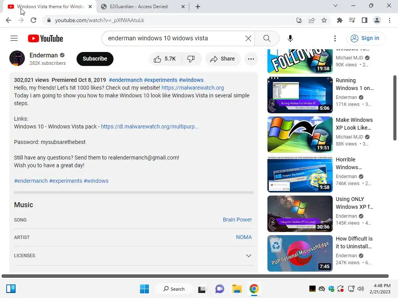
Task: Install app icon in address bar
Action: pos(299,20)
